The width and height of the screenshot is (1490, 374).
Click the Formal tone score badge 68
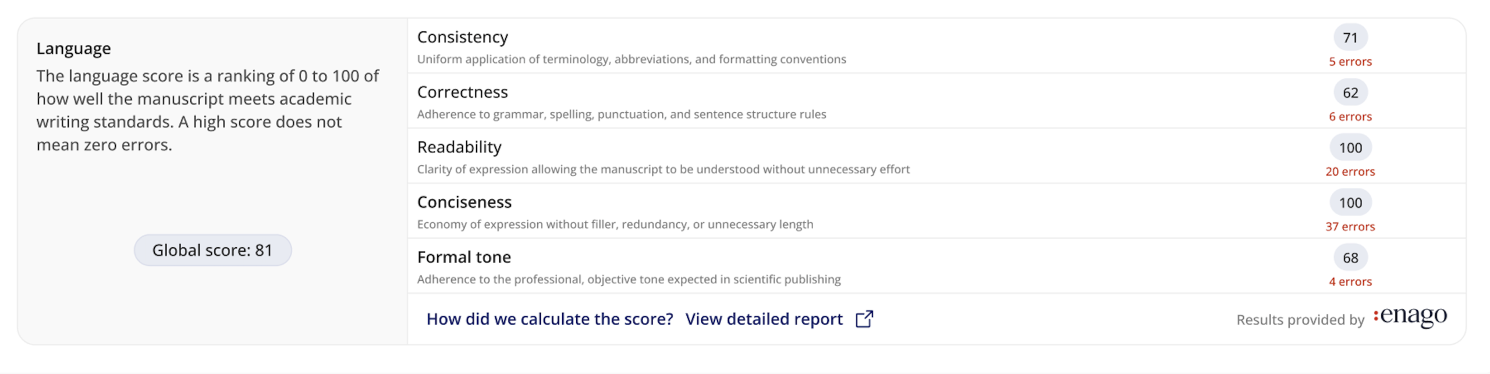pos(1350,258)
